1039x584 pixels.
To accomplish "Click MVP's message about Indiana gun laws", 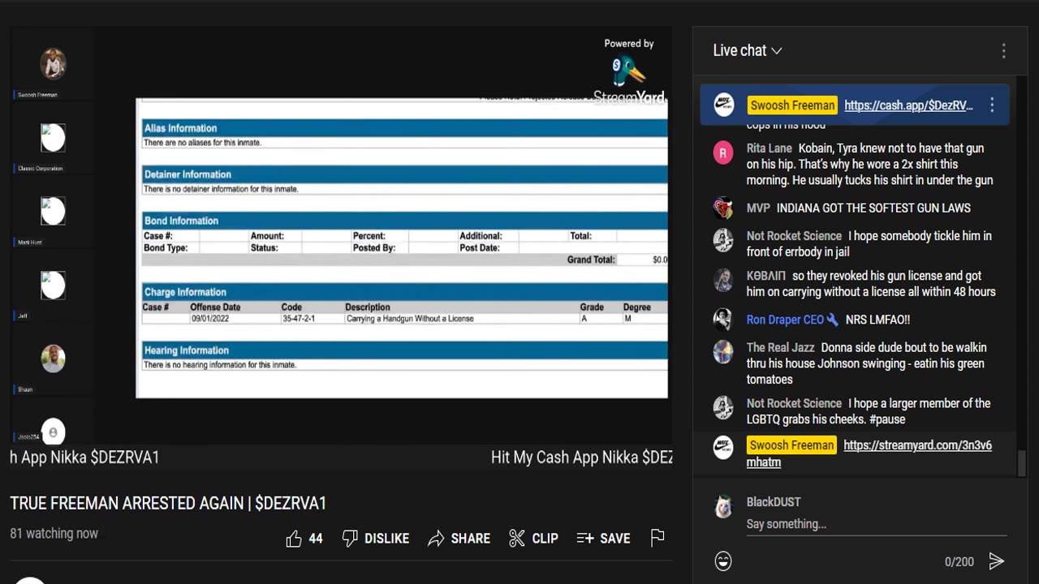I will (x=873, y=208).
